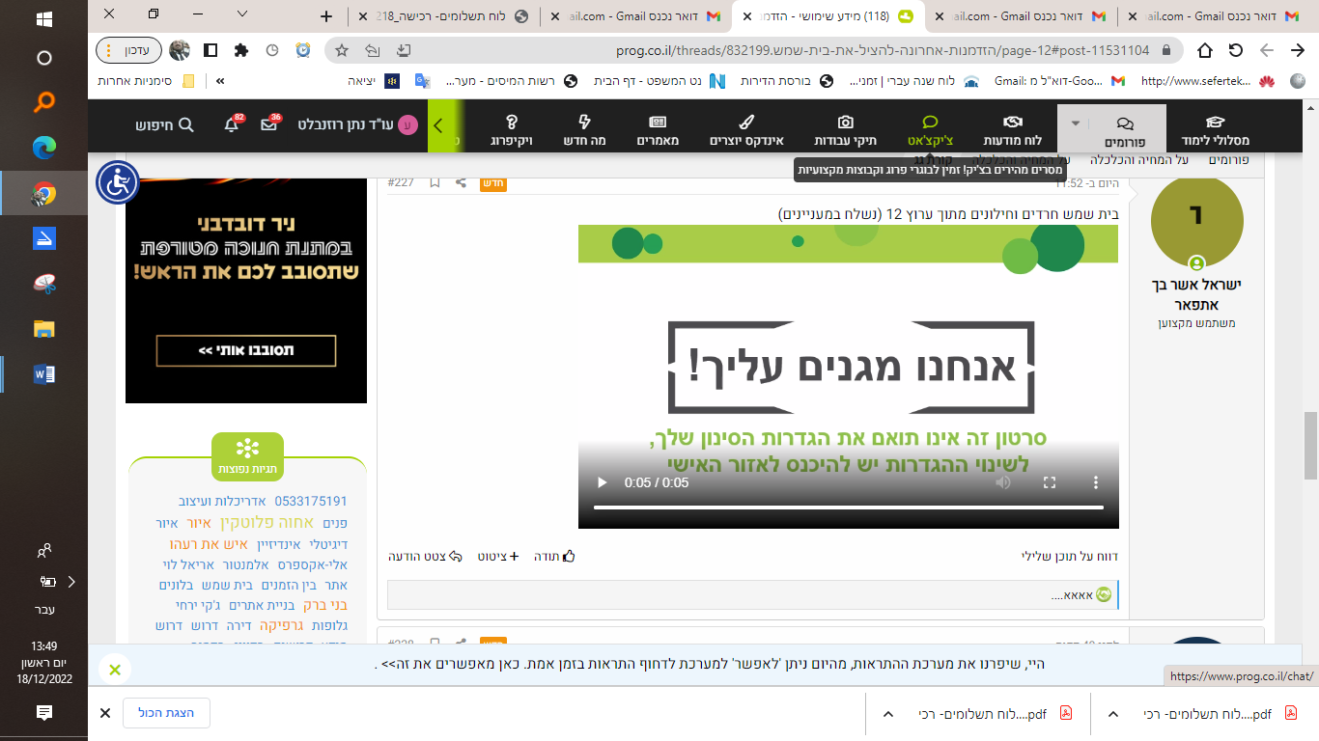Open the מאמרים navigation item
The width and height of the screenshot is (1319, 741).
click(658, 129)
